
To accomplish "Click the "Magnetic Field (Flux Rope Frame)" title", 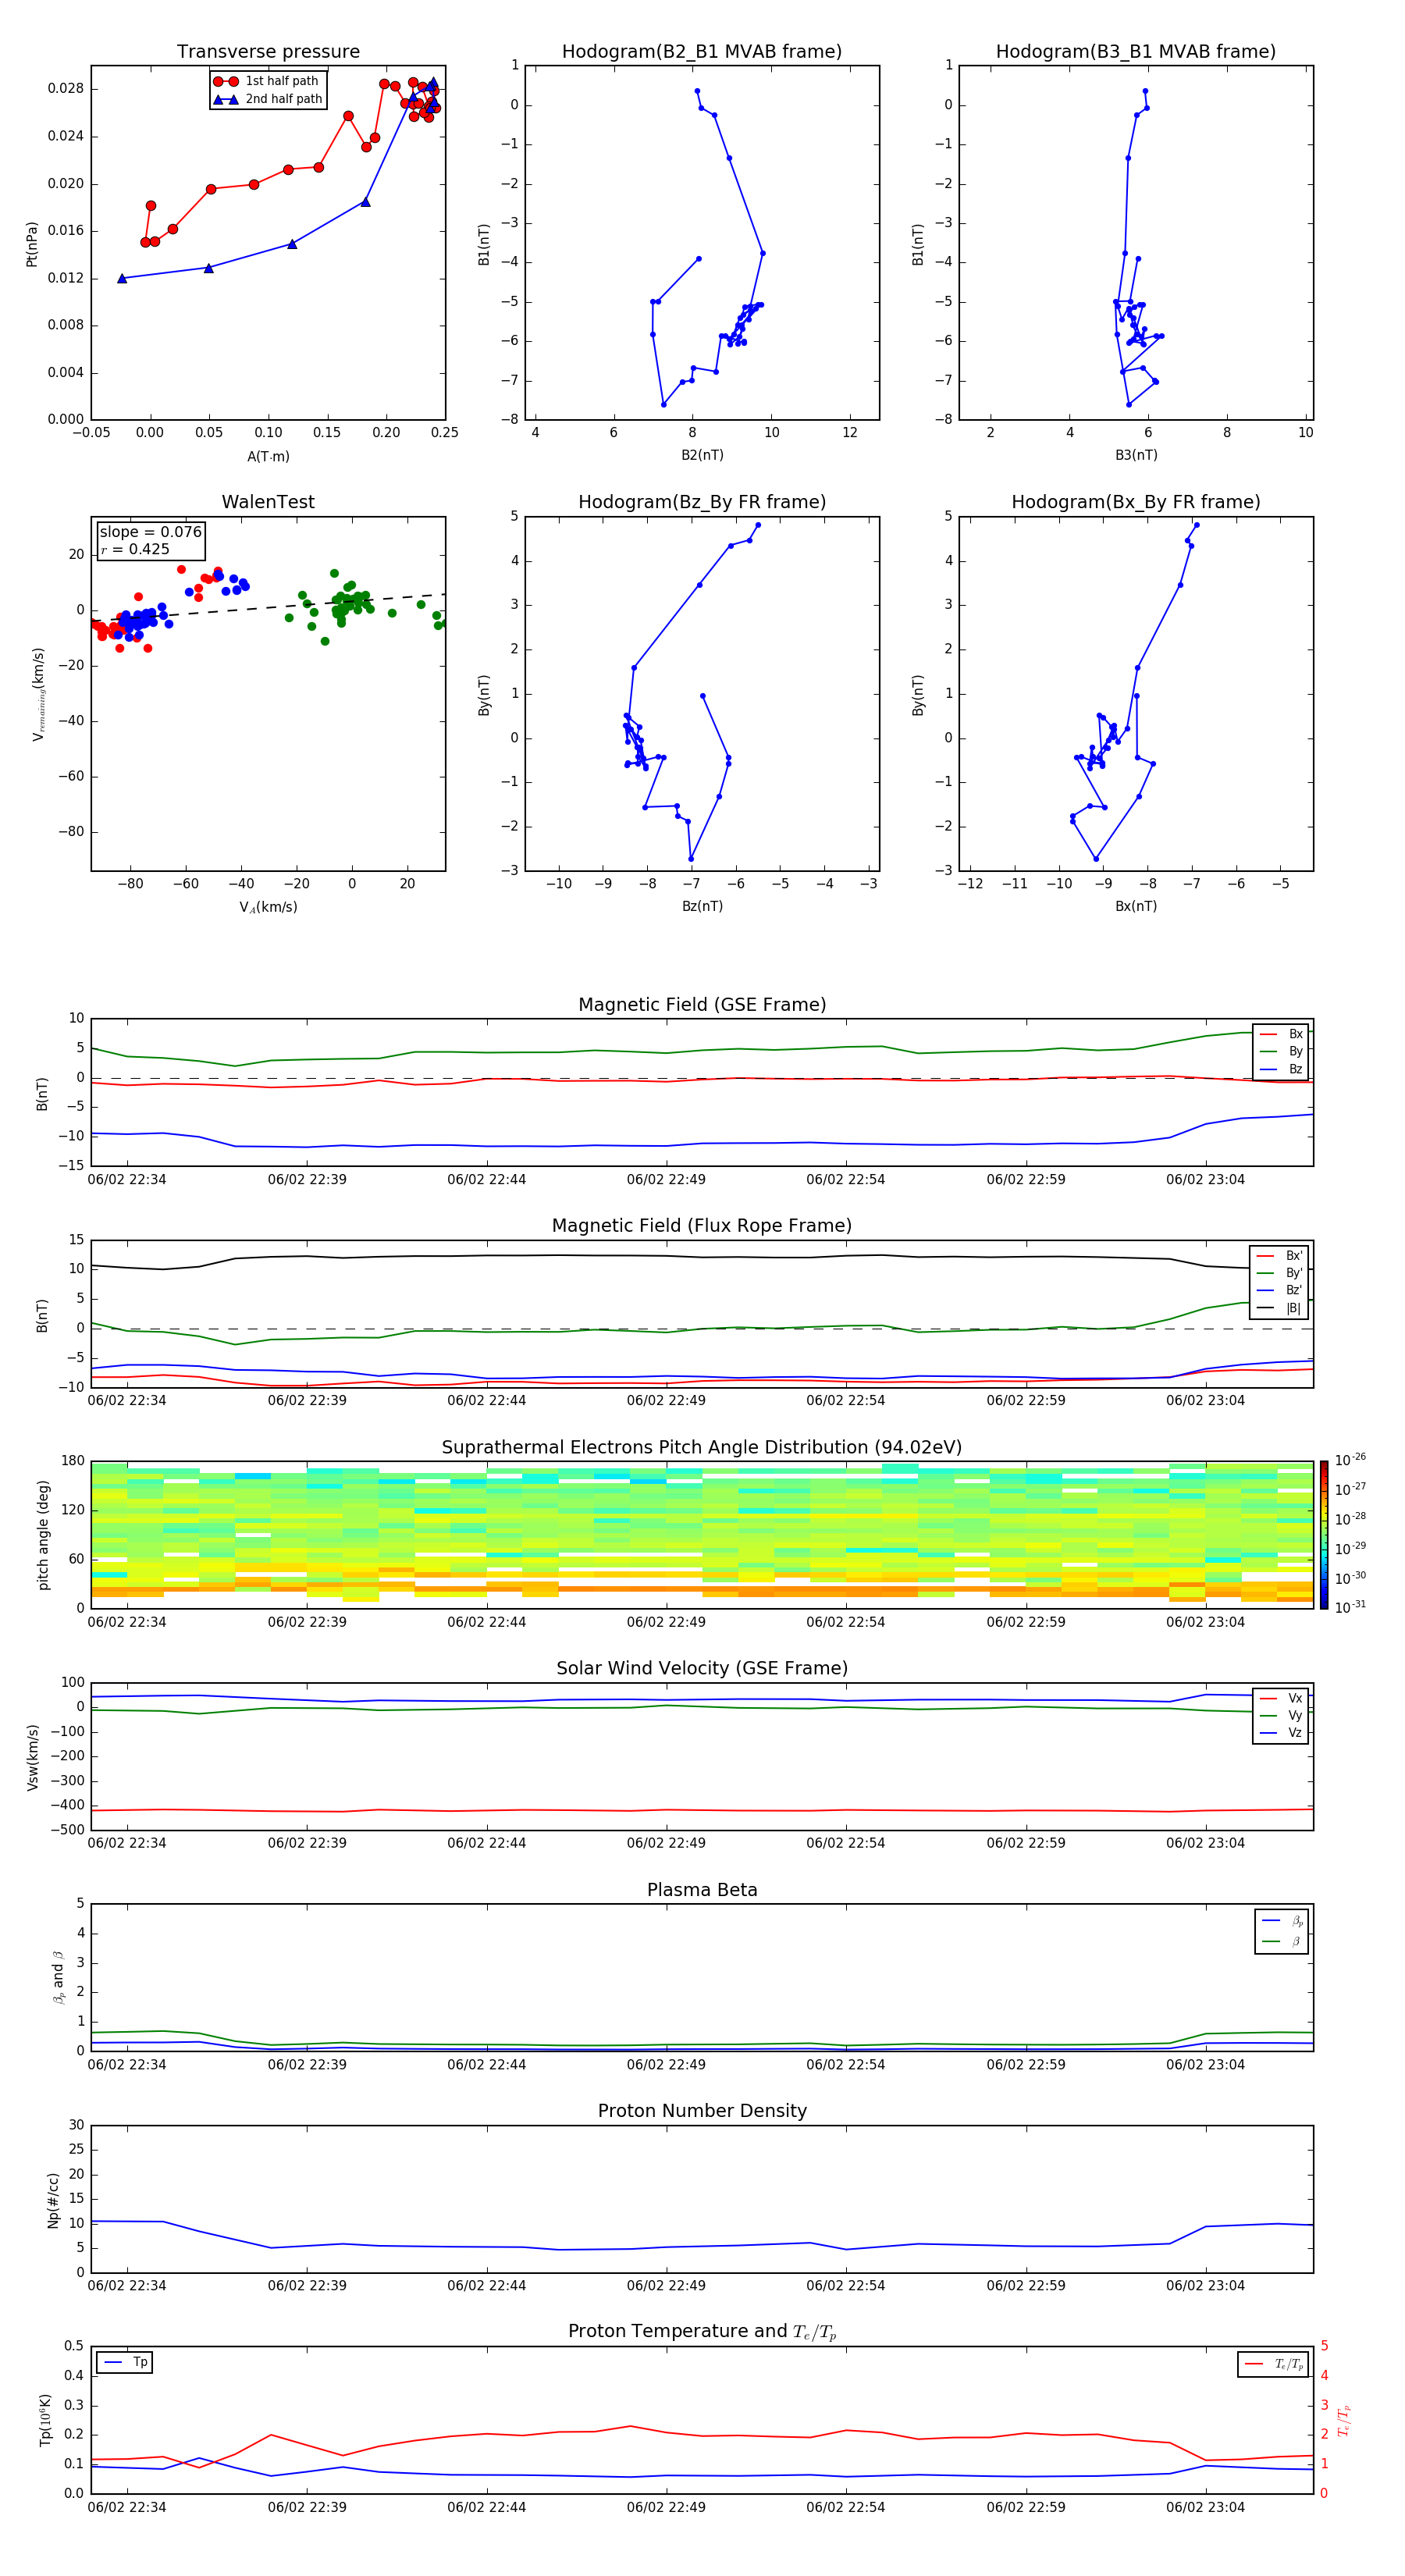I will (x=702, y=1226).
